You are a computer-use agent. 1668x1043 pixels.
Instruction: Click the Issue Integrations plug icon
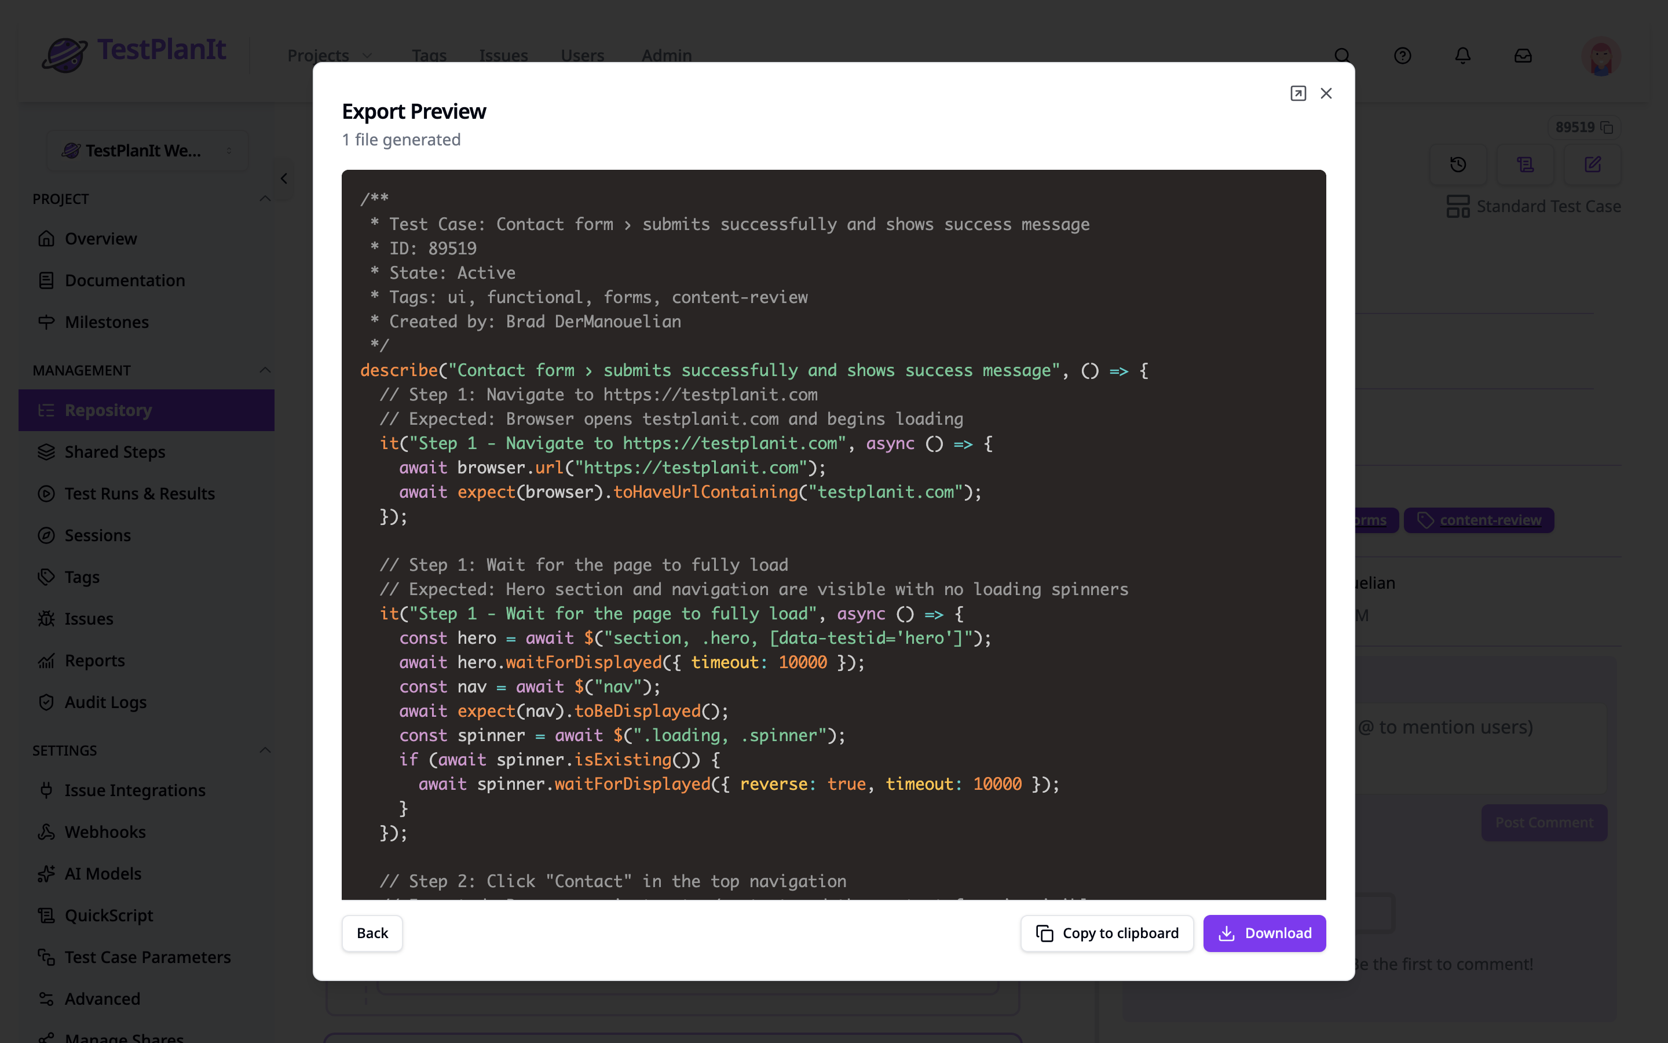click(x=46, y=790)
